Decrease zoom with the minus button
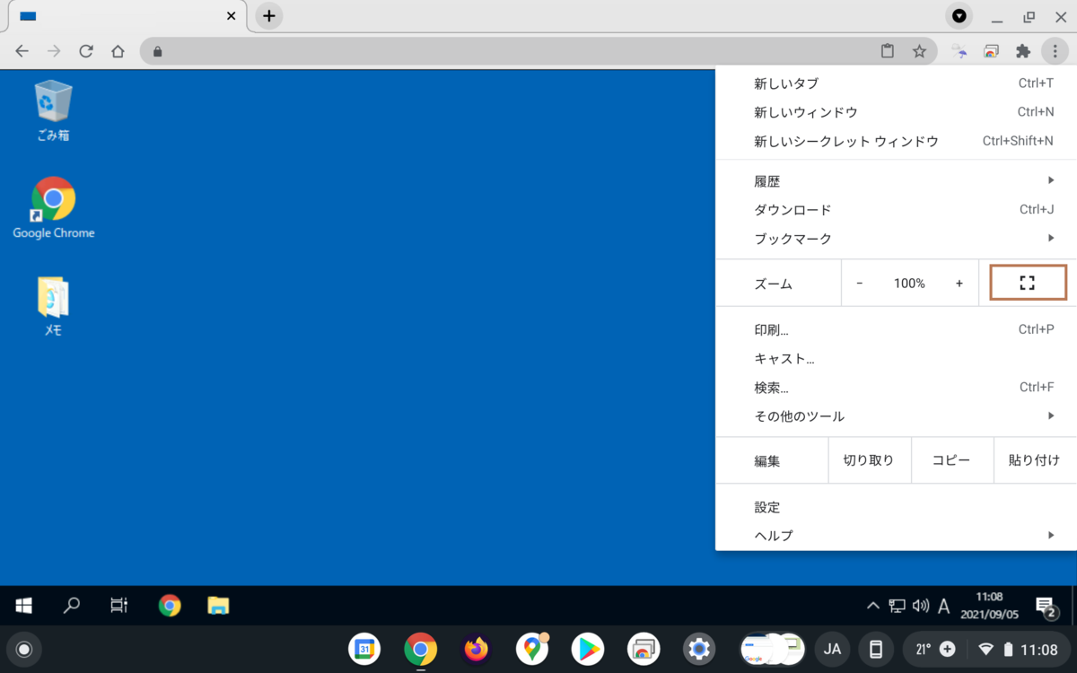Screen dimensions: 1077x673 860,283
